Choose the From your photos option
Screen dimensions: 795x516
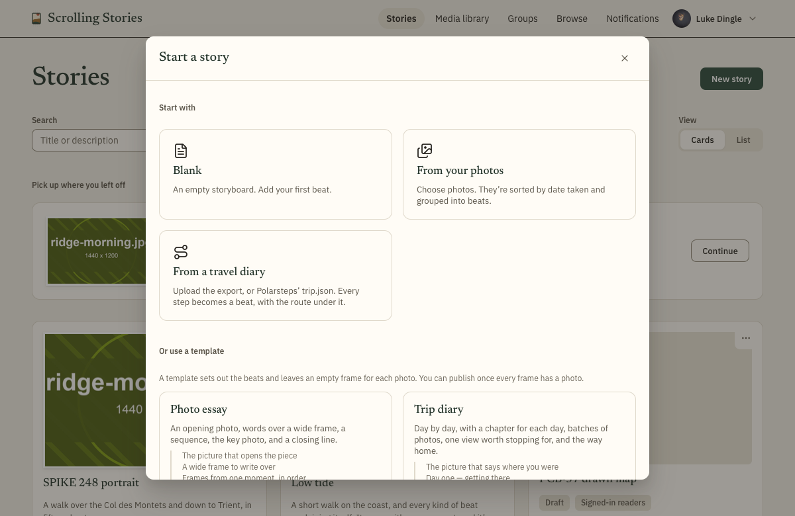click(519, 174)
